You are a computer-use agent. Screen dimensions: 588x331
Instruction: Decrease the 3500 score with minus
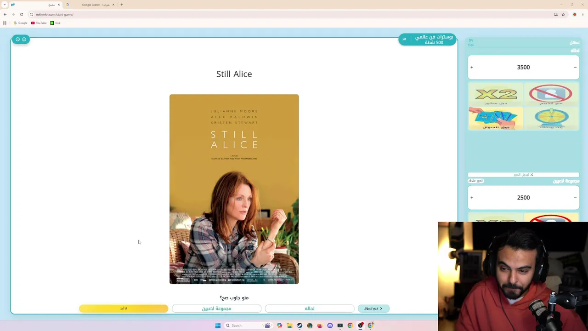pos(575,67)
